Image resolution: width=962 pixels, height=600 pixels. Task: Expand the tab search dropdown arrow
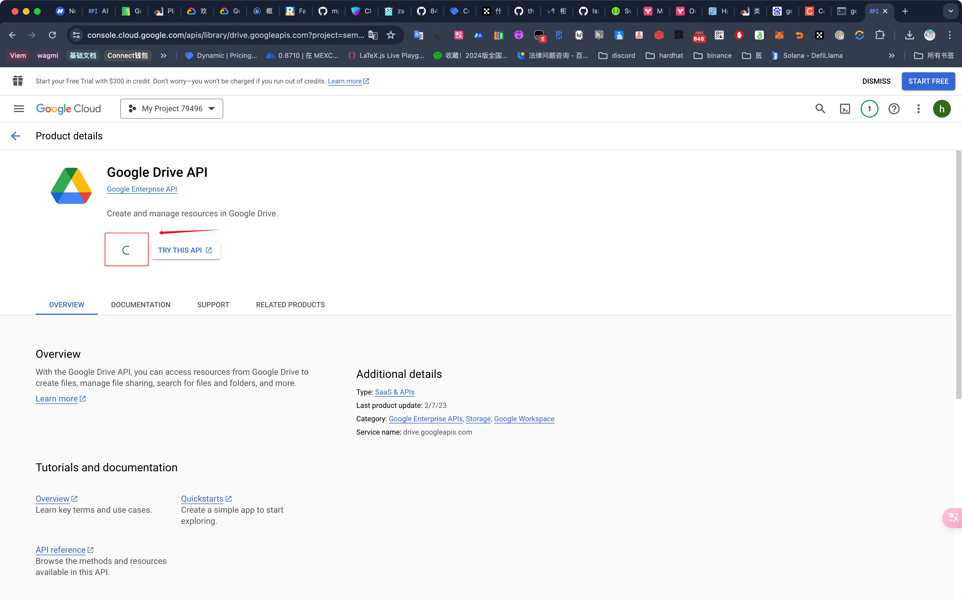(x=951, y=11)
